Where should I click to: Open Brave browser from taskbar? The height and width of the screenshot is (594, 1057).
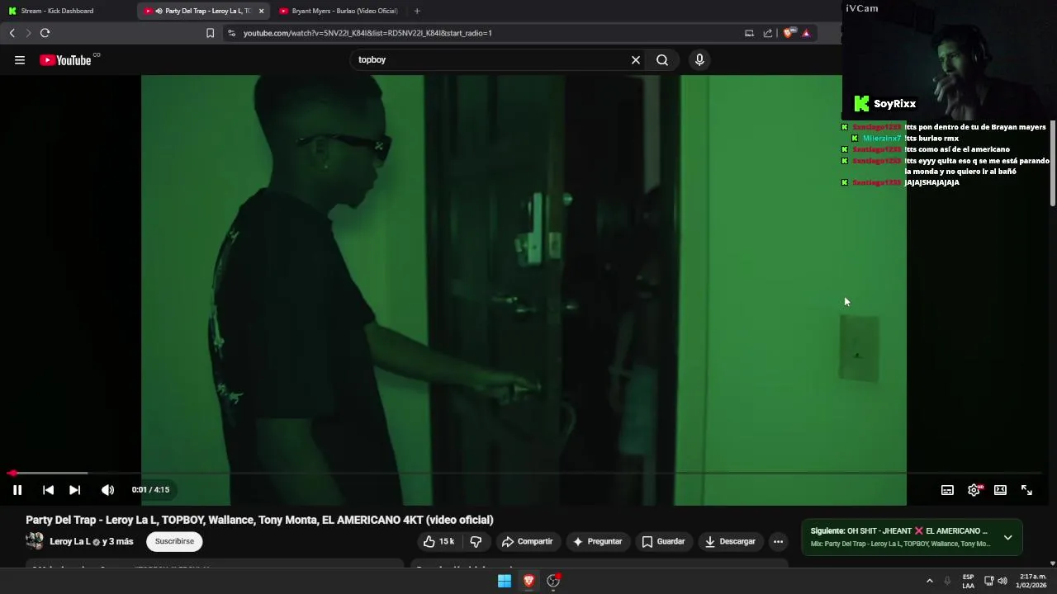coord(529,581)
